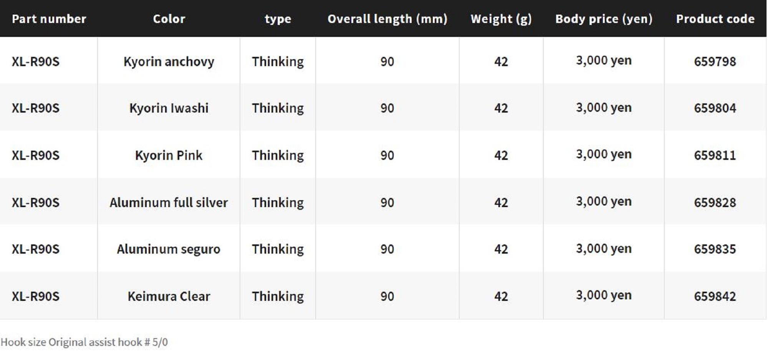The height and width of the screenshot is (357, 768).
Task: Click the hook size note text
Action: 84,342
